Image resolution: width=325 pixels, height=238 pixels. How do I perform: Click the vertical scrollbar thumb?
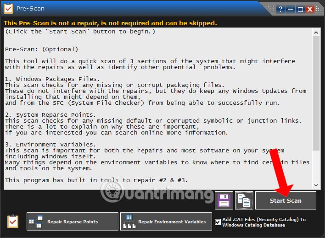[x=316, y=93]
